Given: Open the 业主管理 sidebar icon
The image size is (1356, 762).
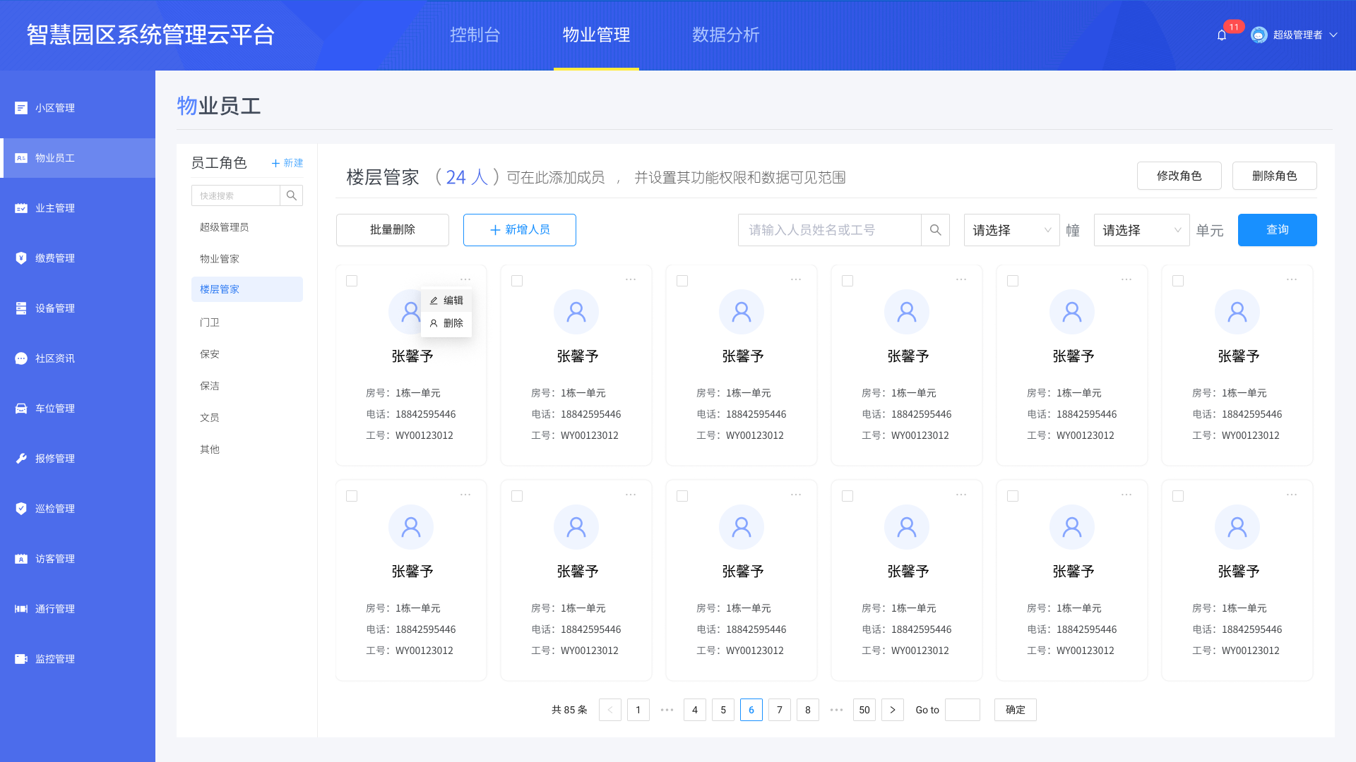Looking at the screenshot, I should (x=20, y=208).
